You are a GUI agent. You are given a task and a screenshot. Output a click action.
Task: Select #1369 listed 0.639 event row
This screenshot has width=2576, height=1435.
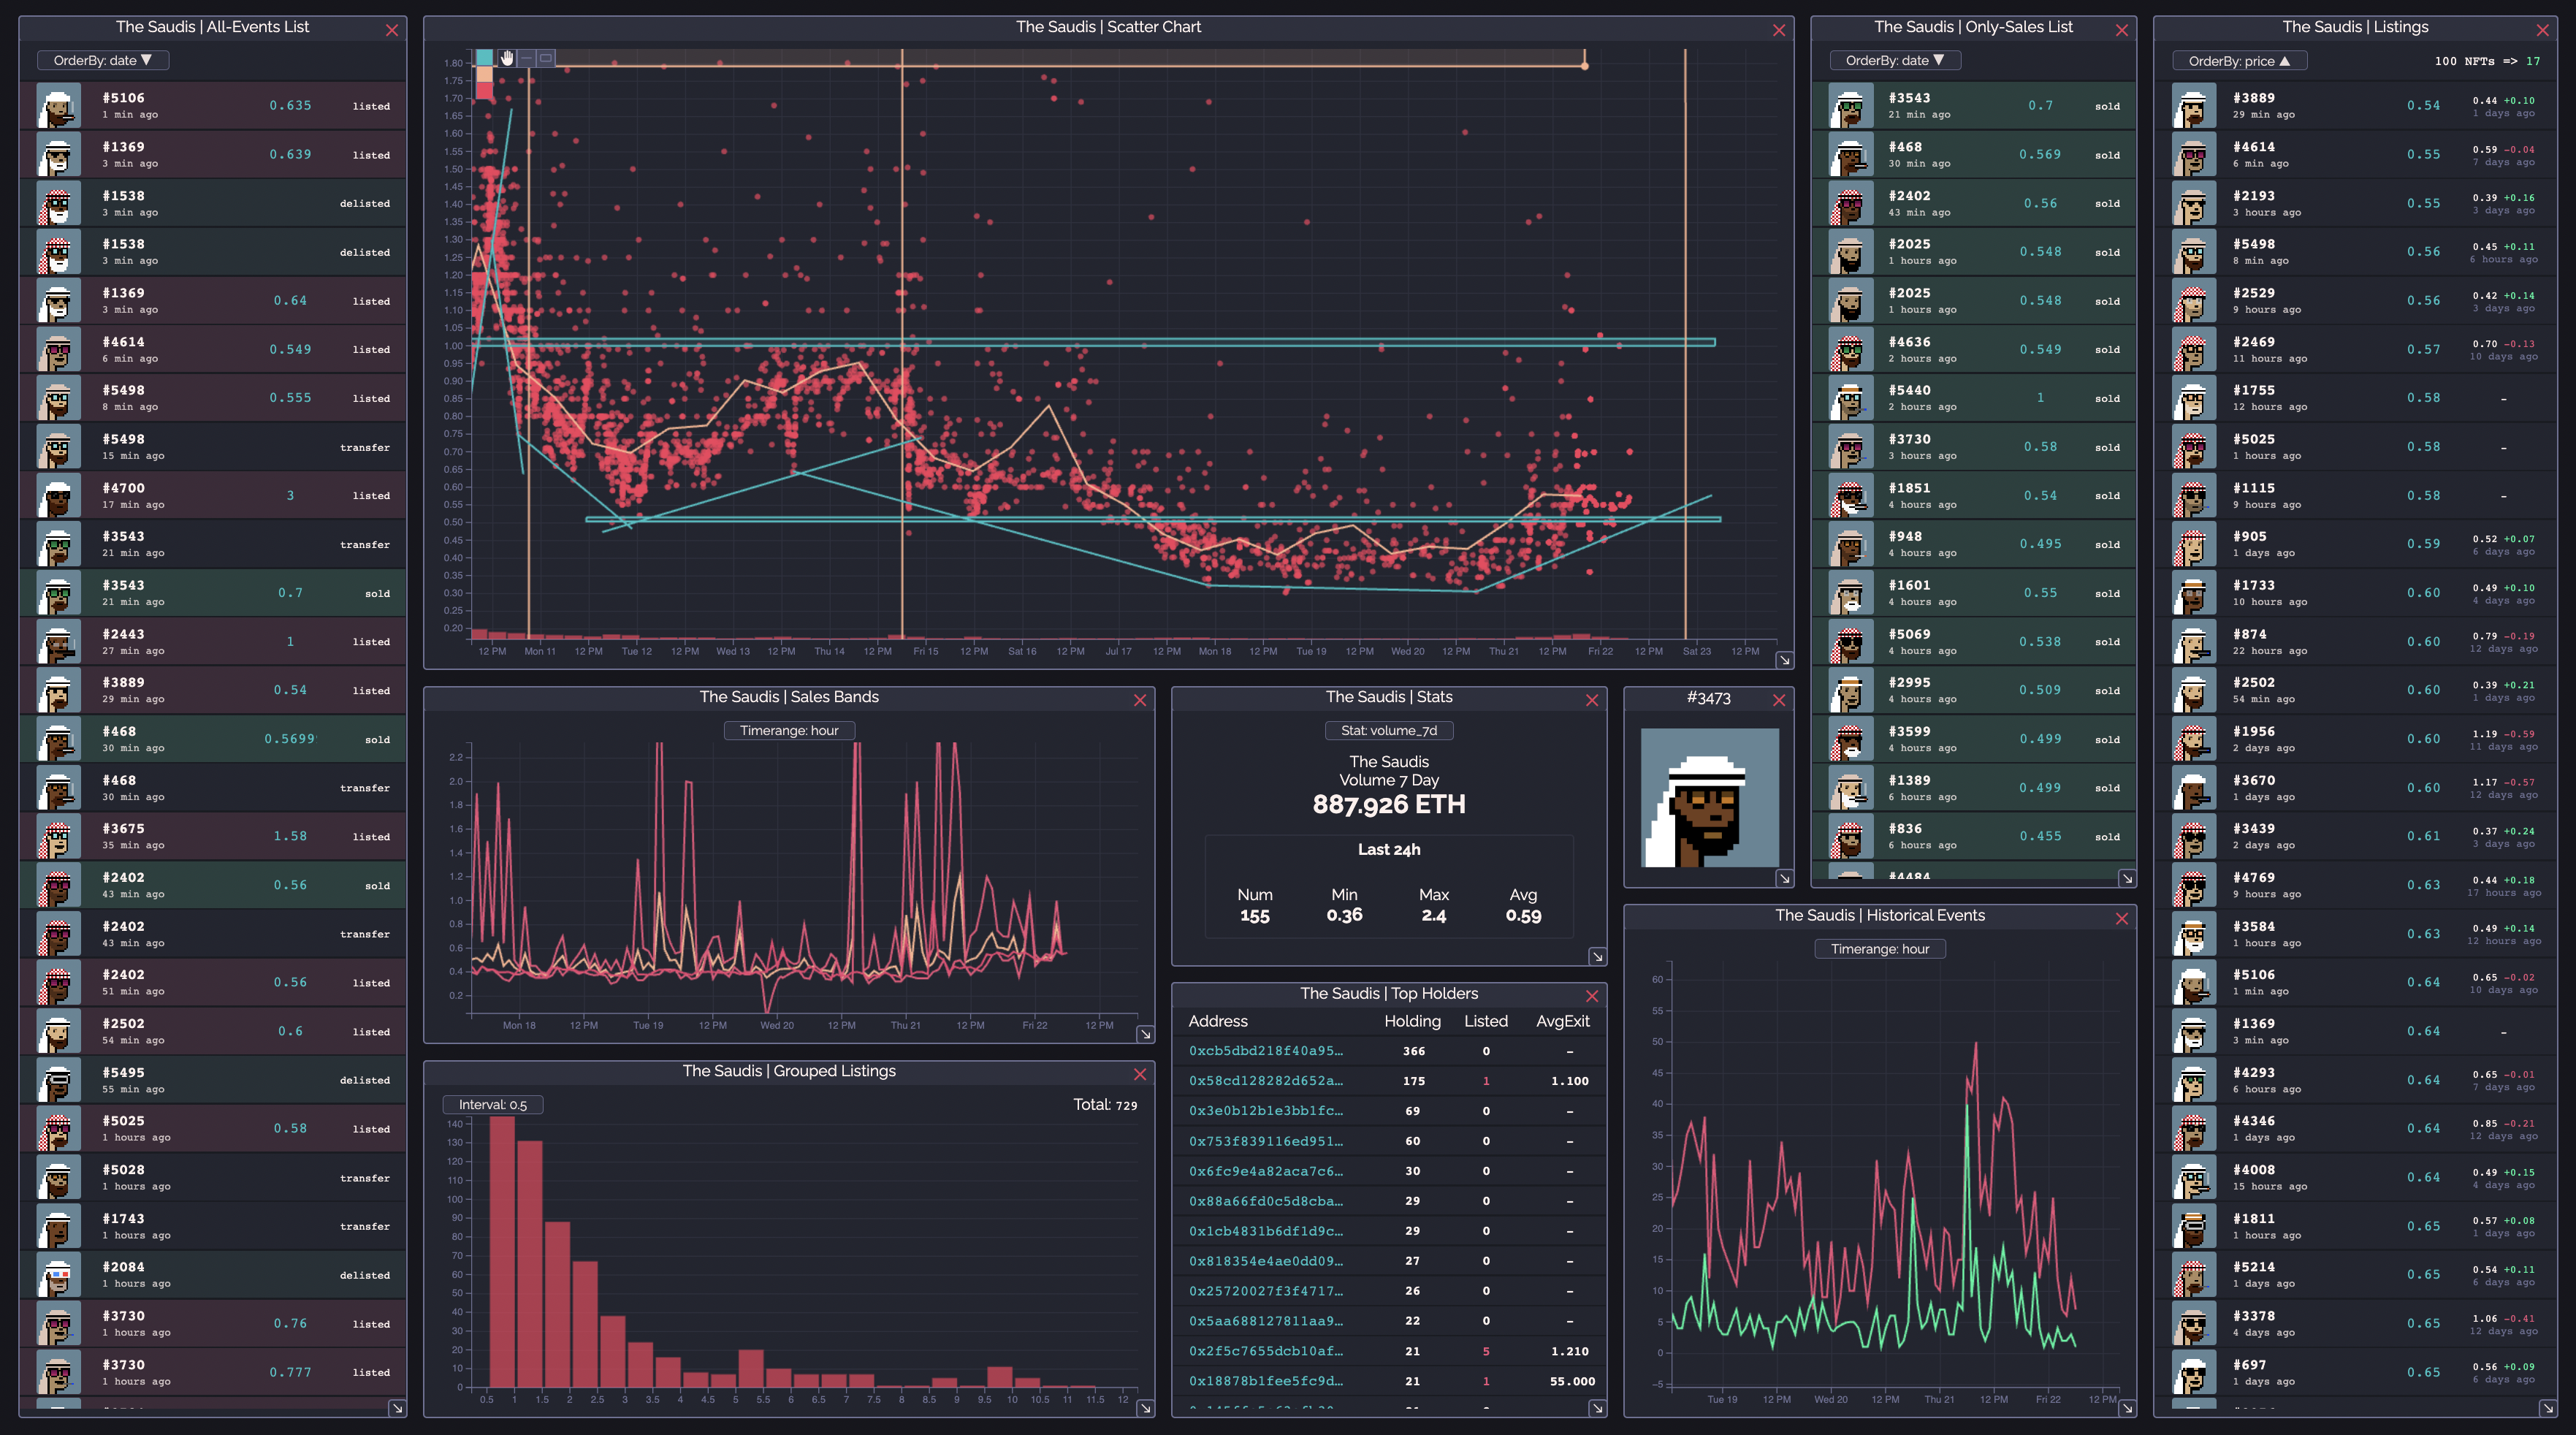pyautogui.click(x=212, y=154)
